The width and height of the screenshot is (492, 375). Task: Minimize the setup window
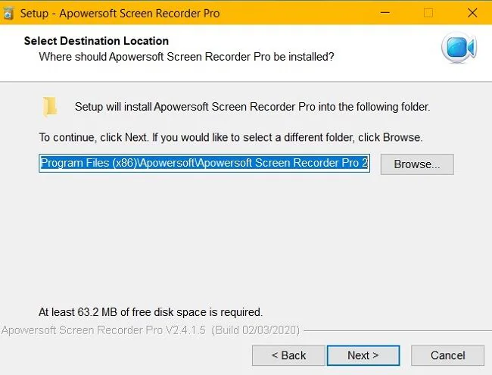coord(385,13)
